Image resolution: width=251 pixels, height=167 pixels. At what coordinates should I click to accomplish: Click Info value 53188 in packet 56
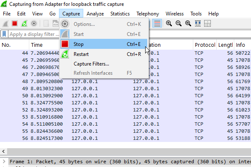click(243, 138)
